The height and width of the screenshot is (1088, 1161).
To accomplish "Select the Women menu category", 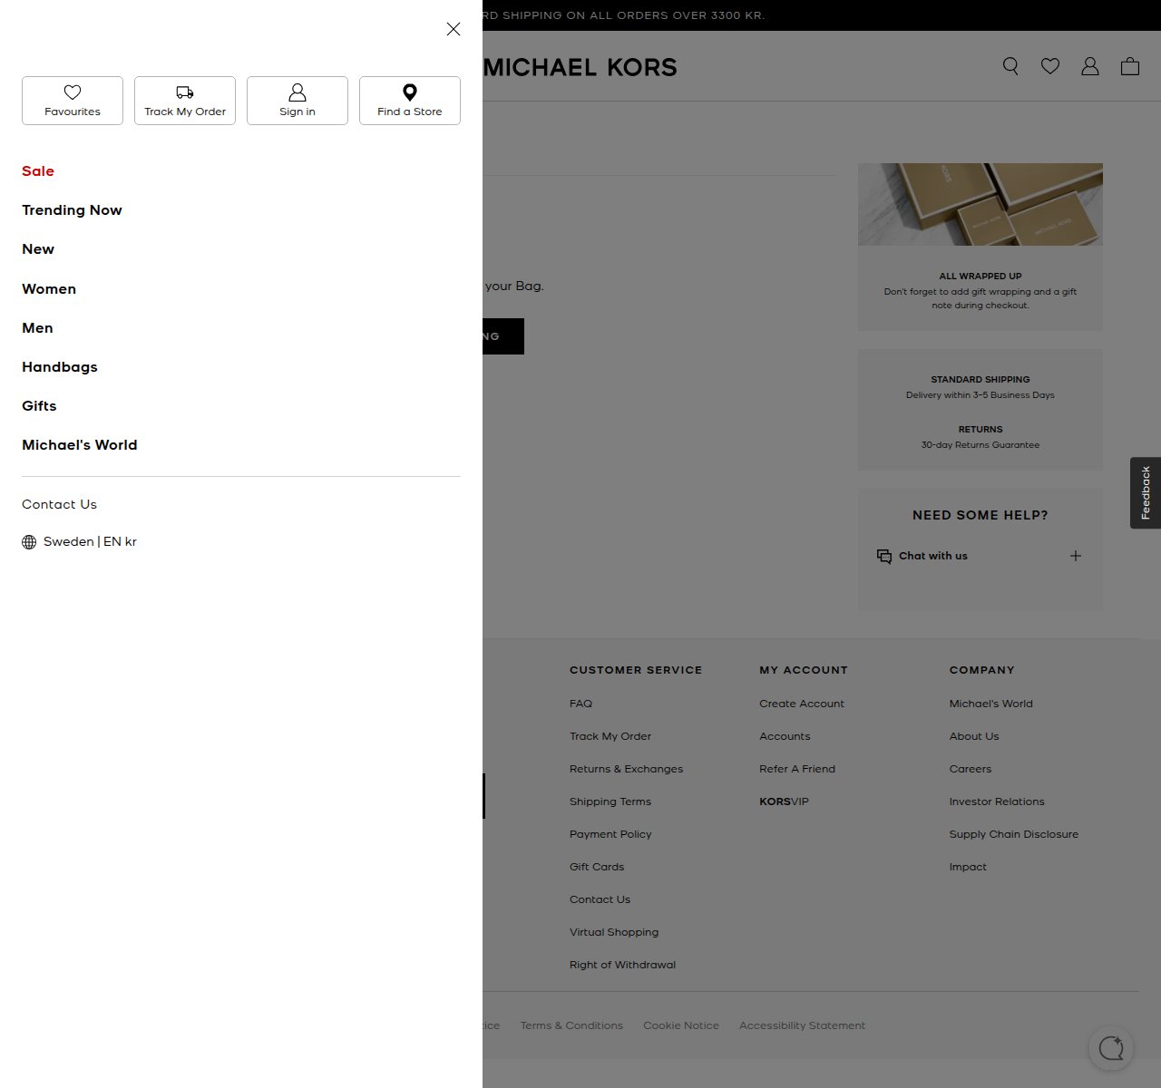I will point(49,289).
